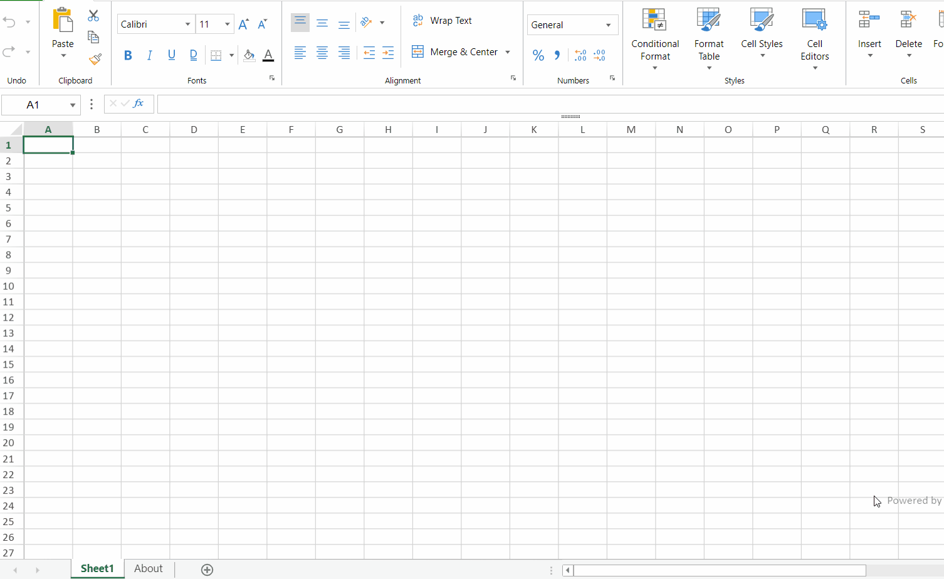Image resolution: width=944 pixels, height=579 pixels.
Task: Click the Undo arrow icon
Action: pyautogui.click(x=9, y=22)
